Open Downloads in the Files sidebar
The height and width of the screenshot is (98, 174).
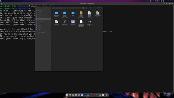point(43,21)
